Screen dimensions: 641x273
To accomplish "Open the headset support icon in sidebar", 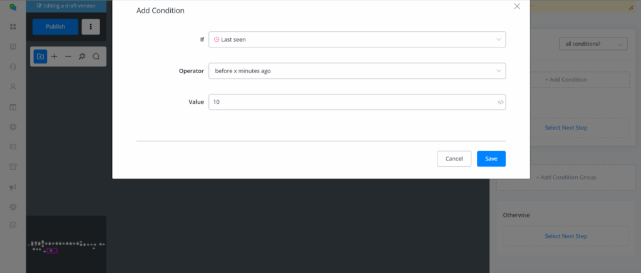I will 13,67.
